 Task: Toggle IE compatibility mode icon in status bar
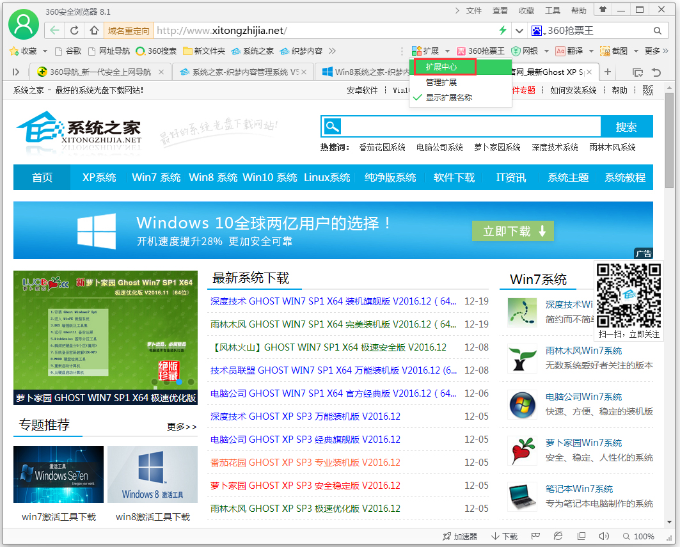558,536
